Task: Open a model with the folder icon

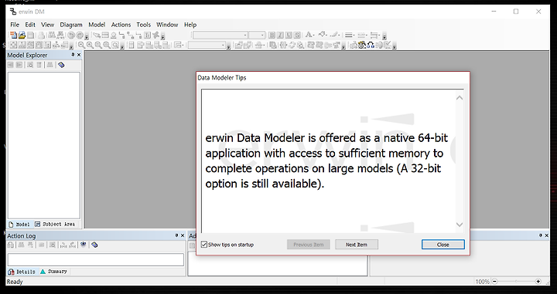Action: [x=22, y=35]
